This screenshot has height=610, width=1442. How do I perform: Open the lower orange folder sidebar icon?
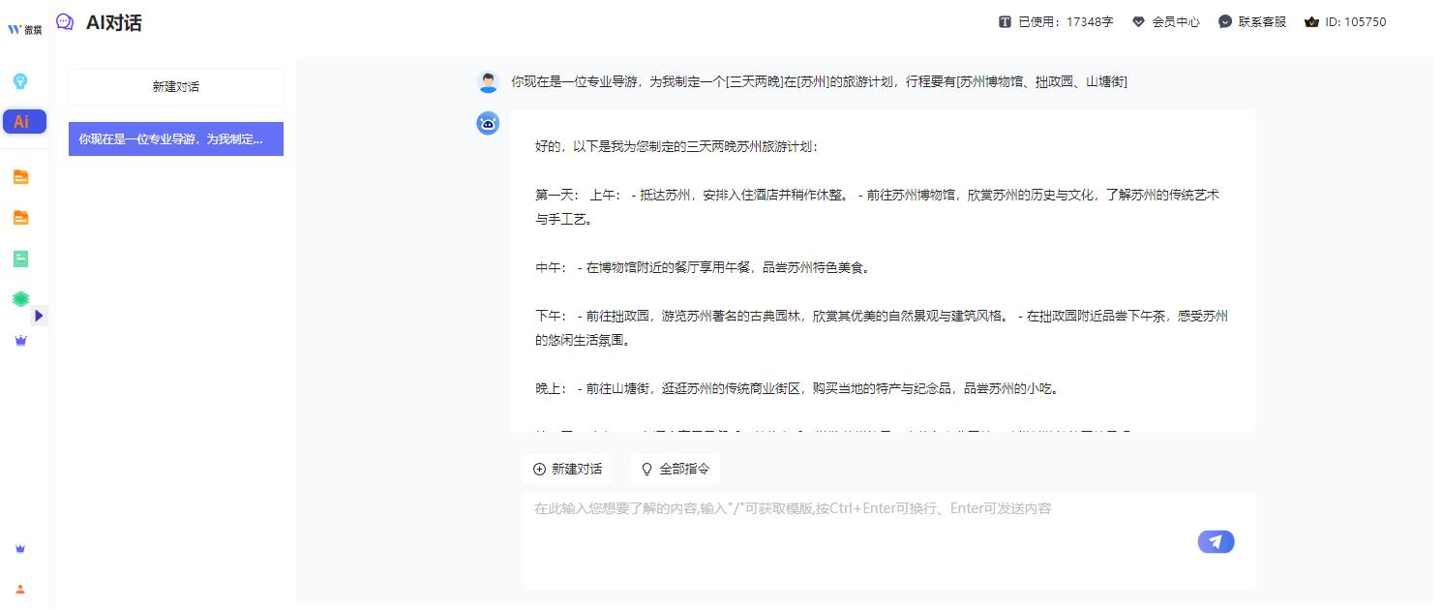point(20,218)
